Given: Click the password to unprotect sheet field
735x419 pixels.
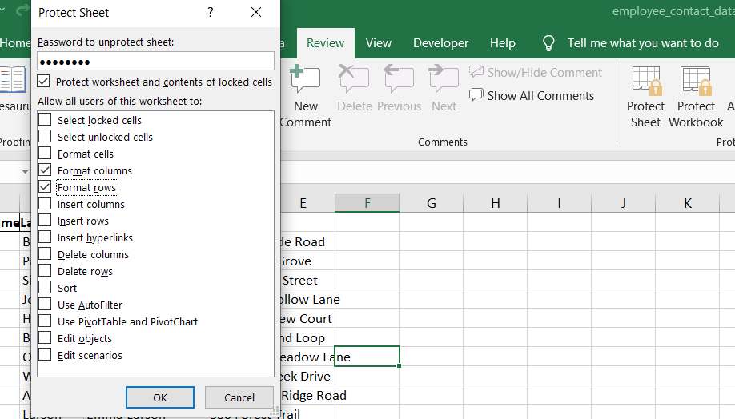Looking at the screenshot, I should click(155, 62).
